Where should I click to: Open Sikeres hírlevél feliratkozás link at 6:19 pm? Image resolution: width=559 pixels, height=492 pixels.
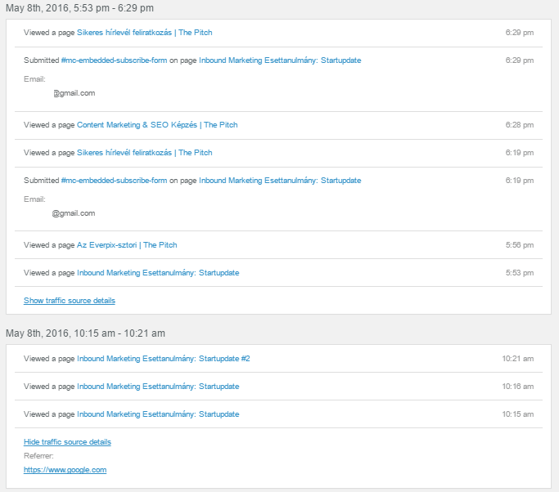[x=144, y=153]
